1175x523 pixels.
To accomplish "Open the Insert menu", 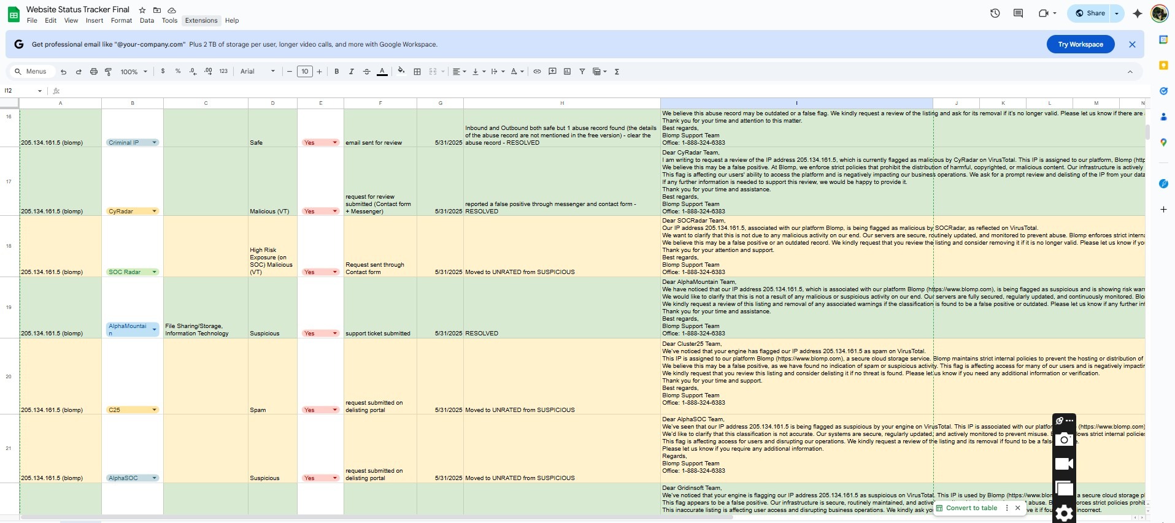I will pos(94,20).
